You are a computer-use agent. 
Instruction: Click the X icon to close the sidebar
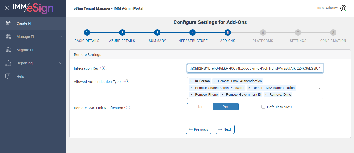pyautogui.click(x=7, y=8)
